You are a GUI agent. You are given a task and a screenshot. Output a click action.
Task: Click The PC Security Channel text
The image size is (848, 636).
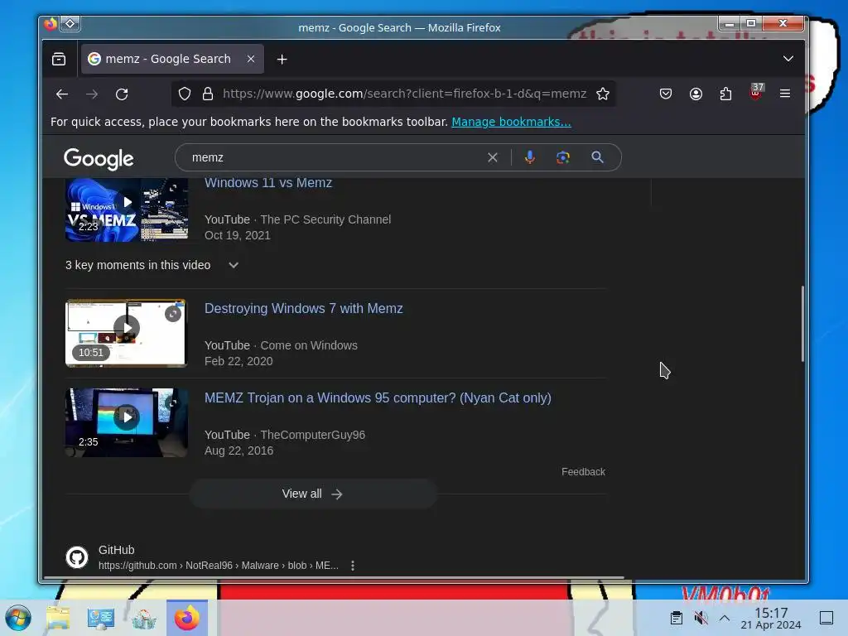click(325, 219)
